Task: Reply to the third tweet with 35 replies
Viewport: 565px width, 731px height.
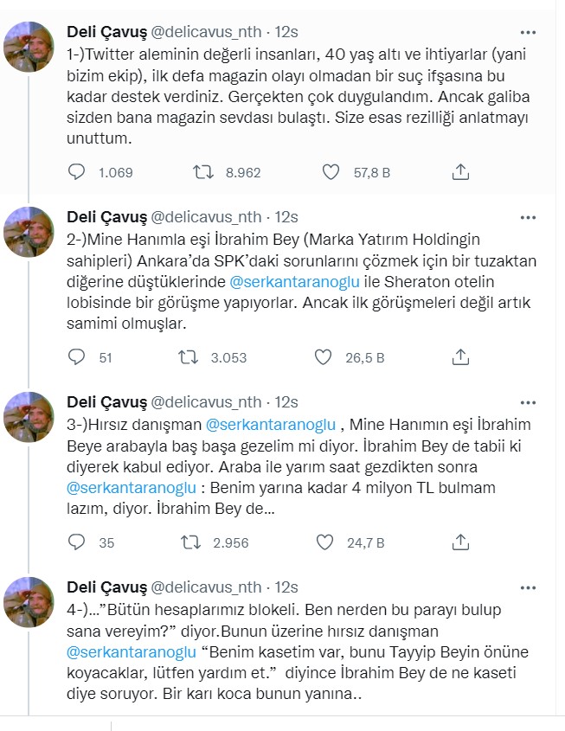Action: 77,542
